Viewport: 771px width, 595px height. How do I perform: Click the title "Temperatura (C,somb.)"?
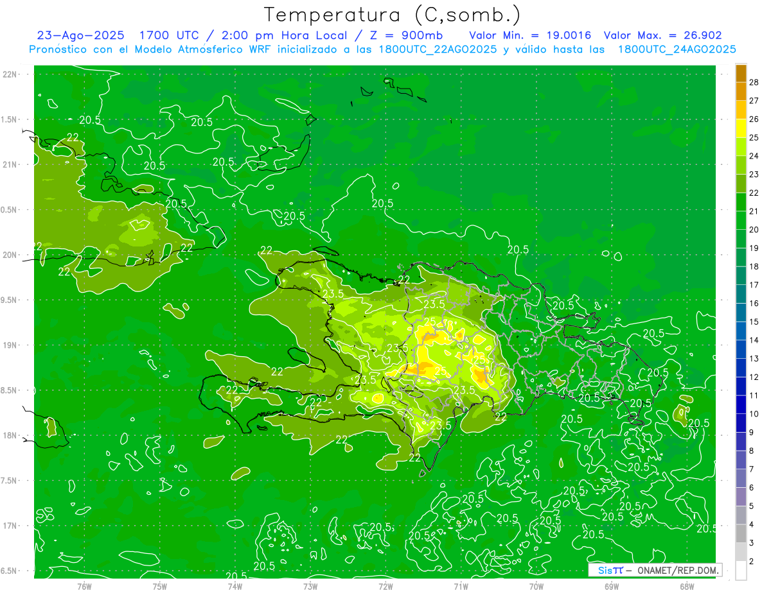392,15
